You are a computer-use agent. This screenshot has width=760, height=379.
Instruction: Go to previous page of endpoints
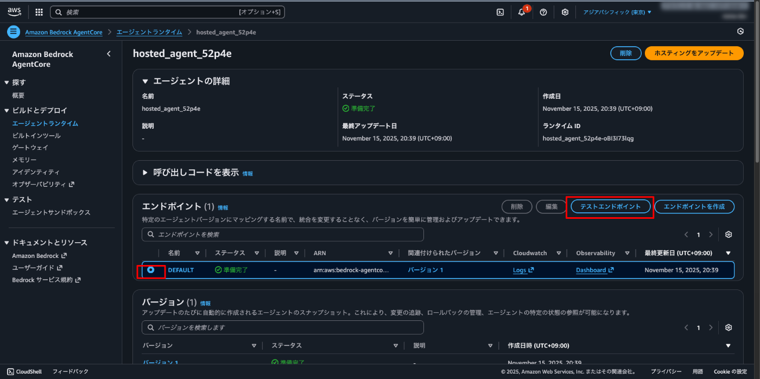click(686, 235)
